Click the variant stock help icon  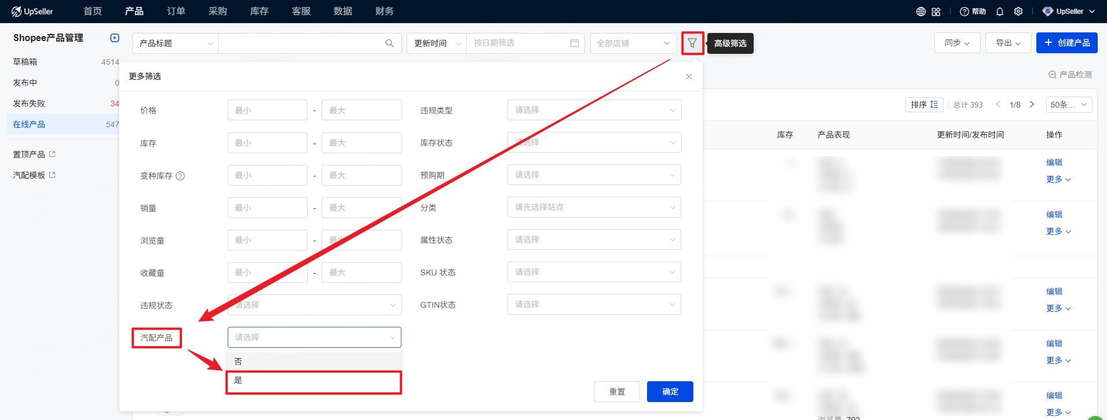point(180,176)
